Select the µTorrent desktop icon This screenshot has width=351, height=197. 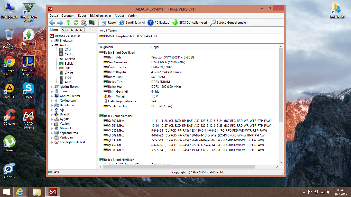[x=10, y=144]
